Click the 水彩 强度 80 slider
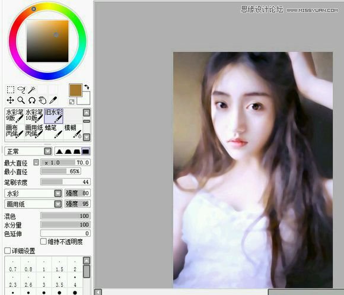 click(x=78, y=193)
